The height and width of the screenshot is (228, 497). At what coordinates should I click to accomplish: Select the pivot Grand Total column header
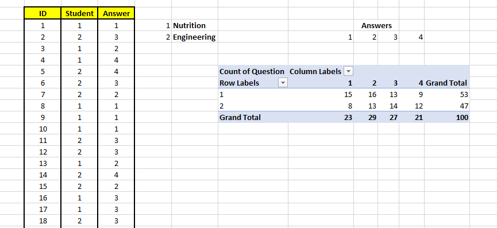(x=446, y=83)
